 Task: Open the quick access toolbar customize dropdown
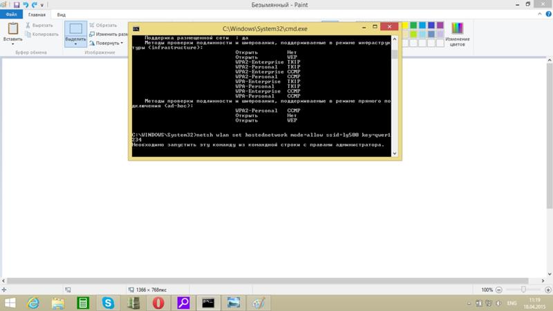click(x=42, y=6)
